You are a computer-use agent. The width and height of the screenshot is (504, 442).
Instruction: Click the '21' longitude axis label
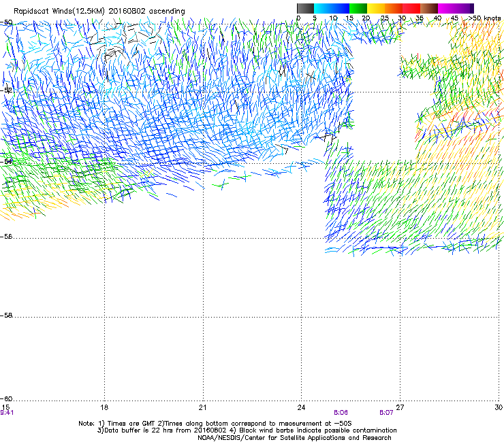pos(202,407)
